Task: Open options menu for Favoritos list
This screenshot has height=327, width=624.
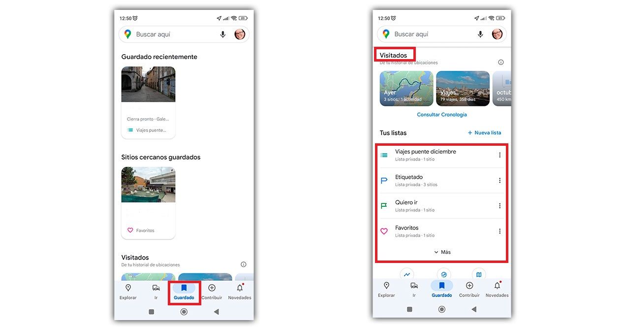Action: pos(499,231)
